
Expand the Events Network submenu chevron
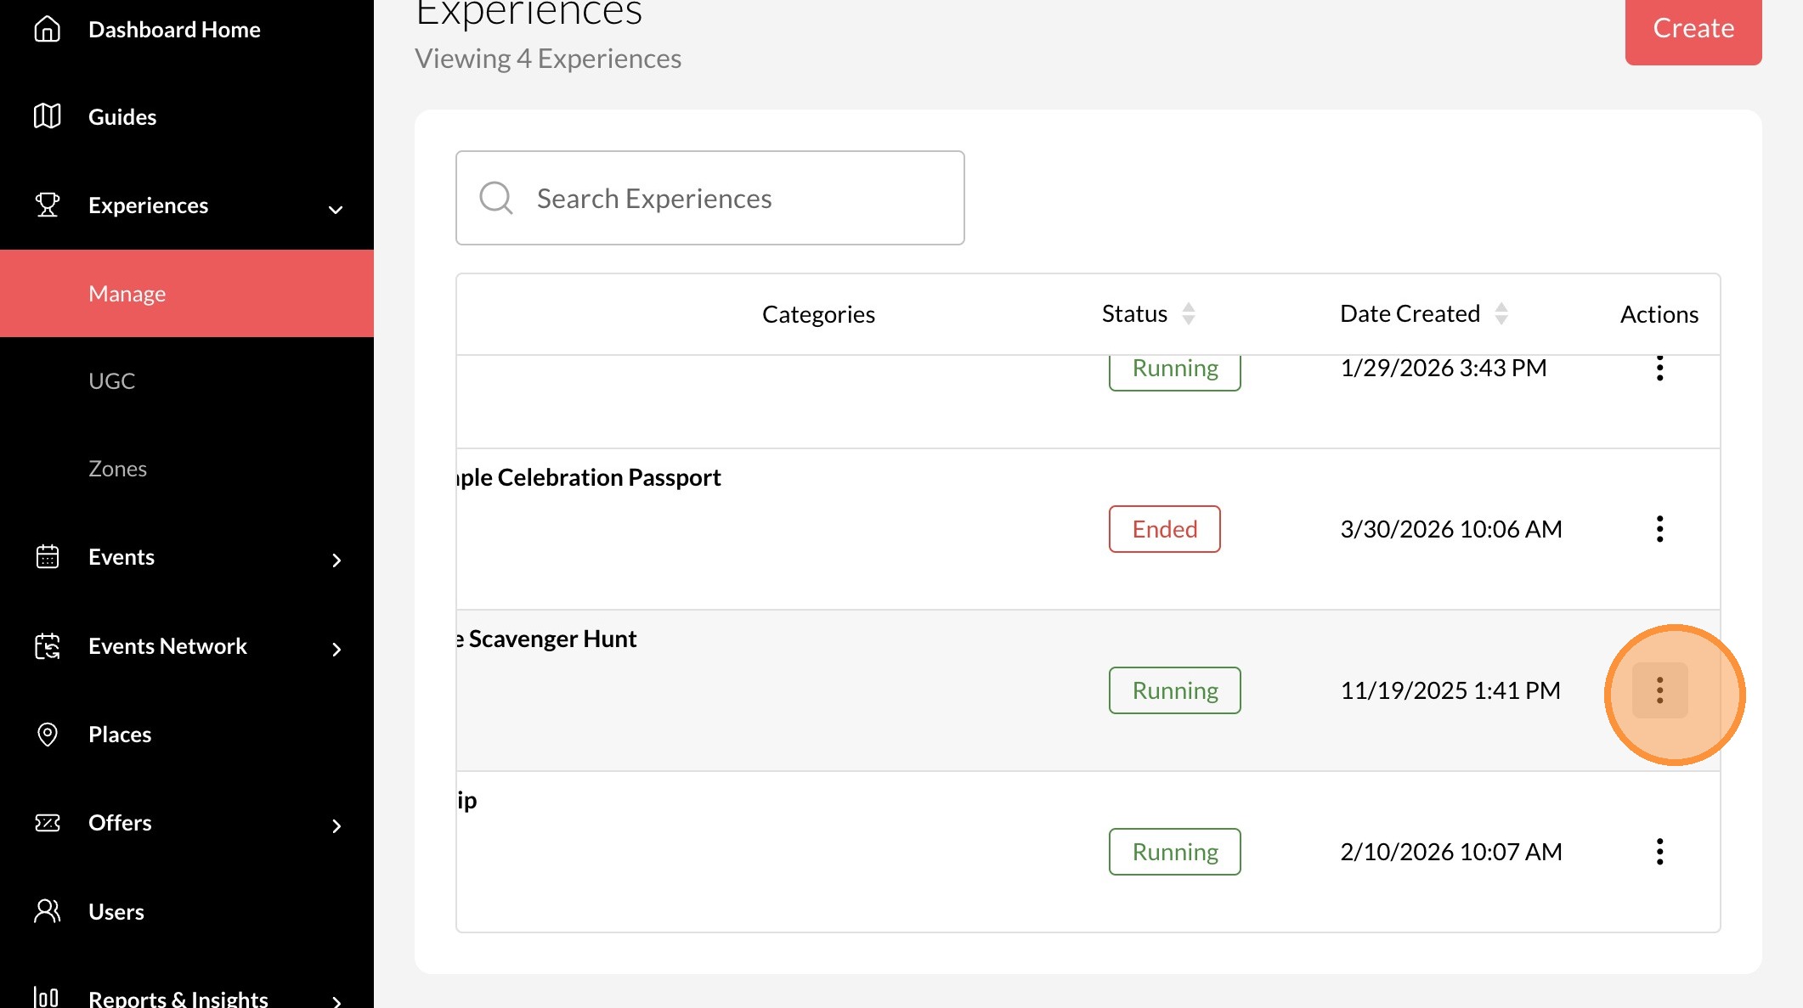coord(336,650)
